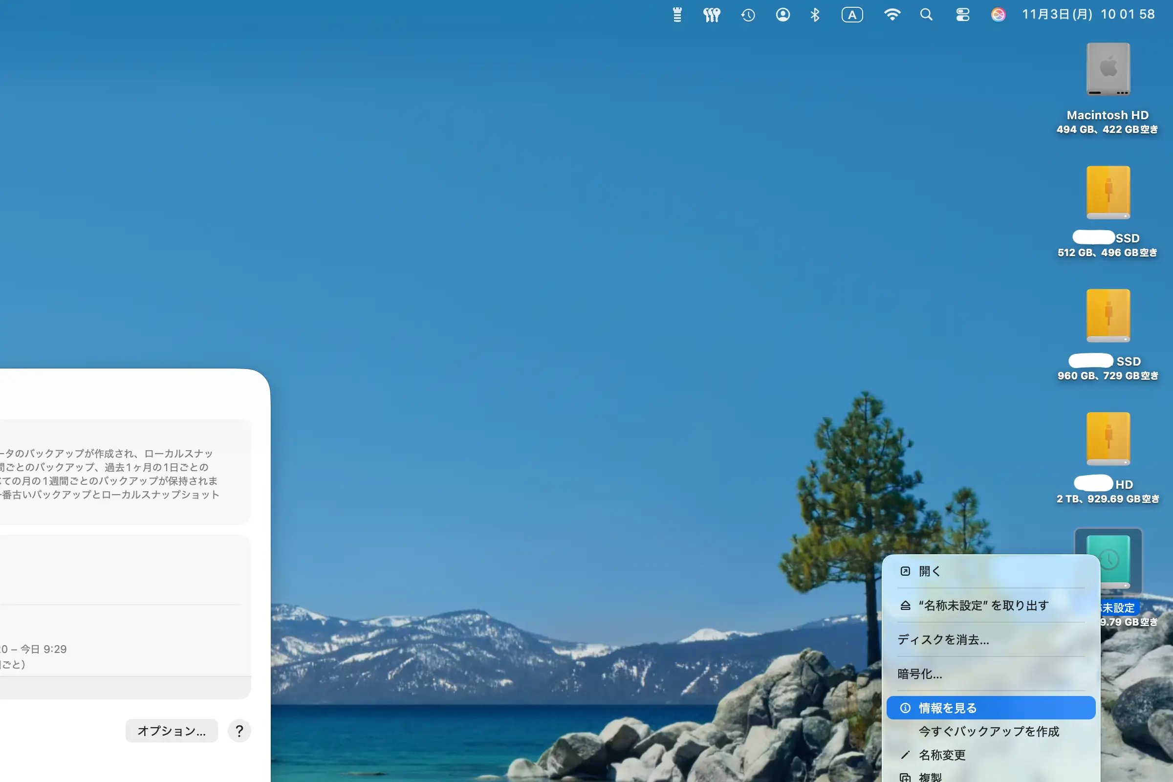
Task: Open Time Machine menu bar icon
Action: [x=748, y=15]
